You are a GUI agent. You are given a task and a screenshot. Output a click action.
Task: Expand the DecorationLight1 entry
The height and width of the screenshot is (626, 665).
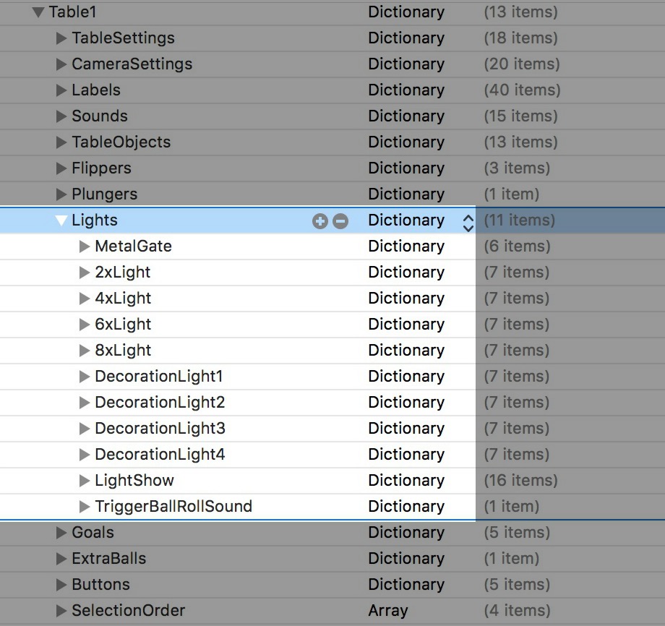pos(85,376)
